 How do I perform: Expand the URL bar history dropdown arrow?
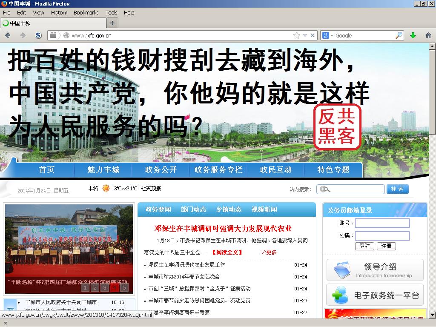[x=305, y=35]
